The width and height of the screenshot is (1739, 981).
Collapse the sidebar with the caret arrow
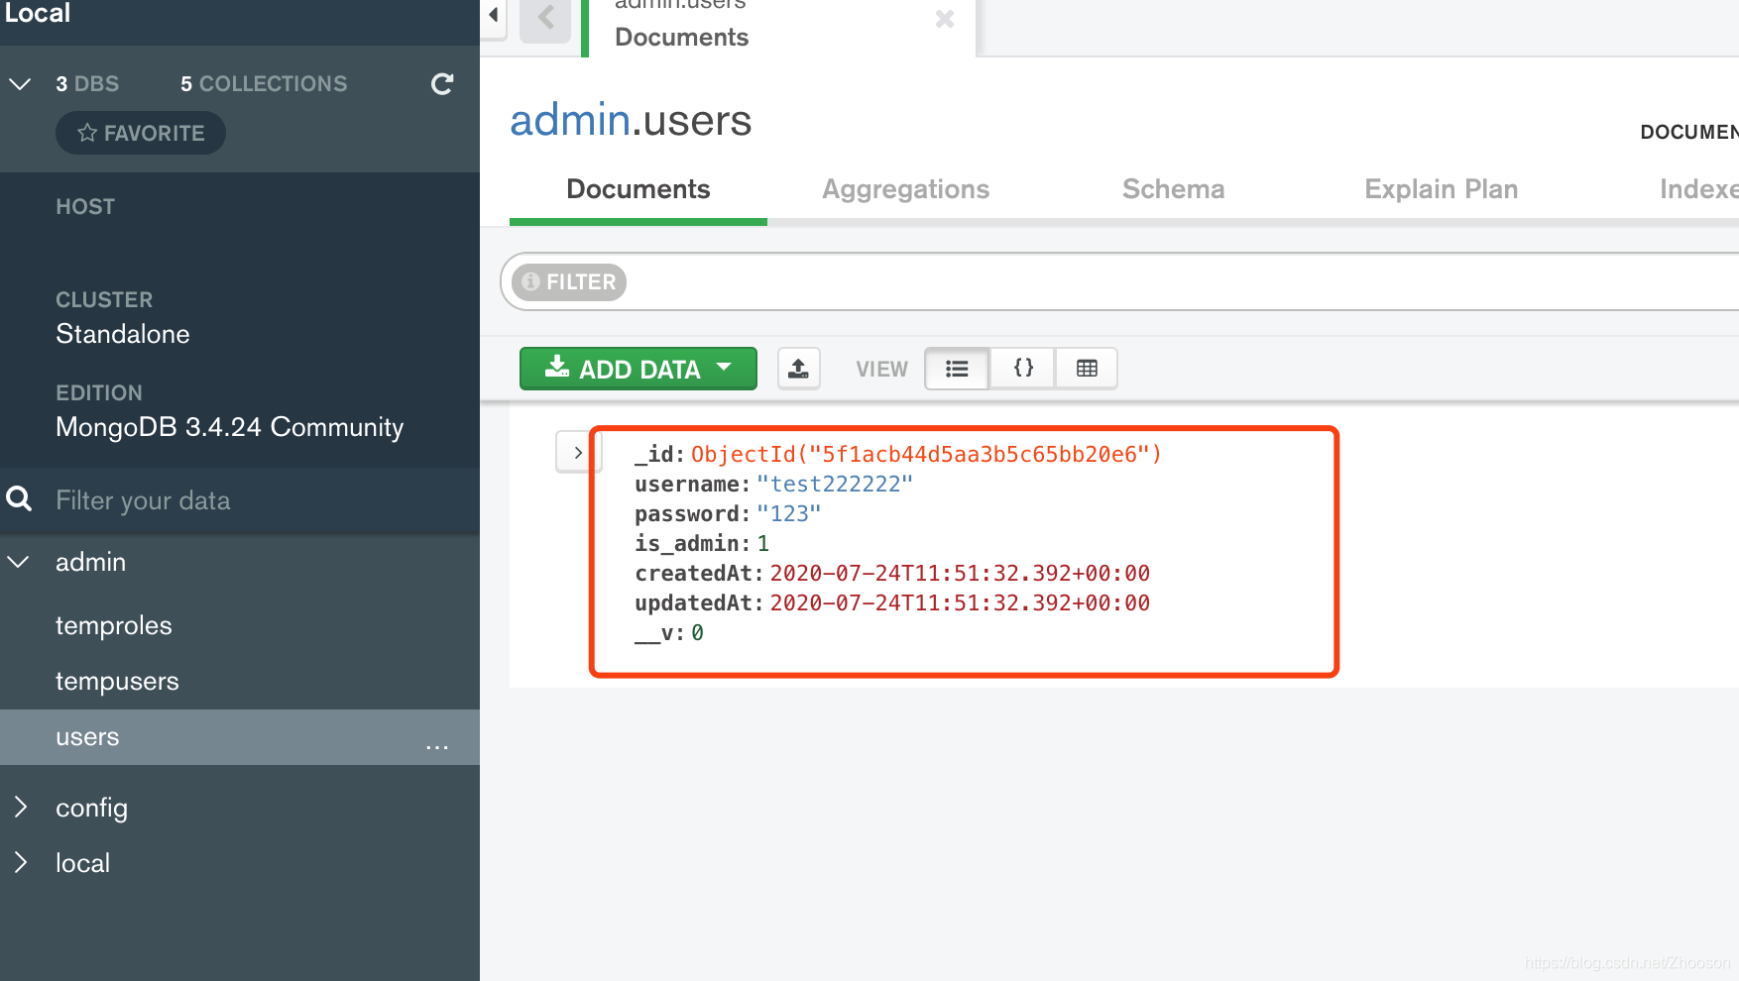coord(494,15)
